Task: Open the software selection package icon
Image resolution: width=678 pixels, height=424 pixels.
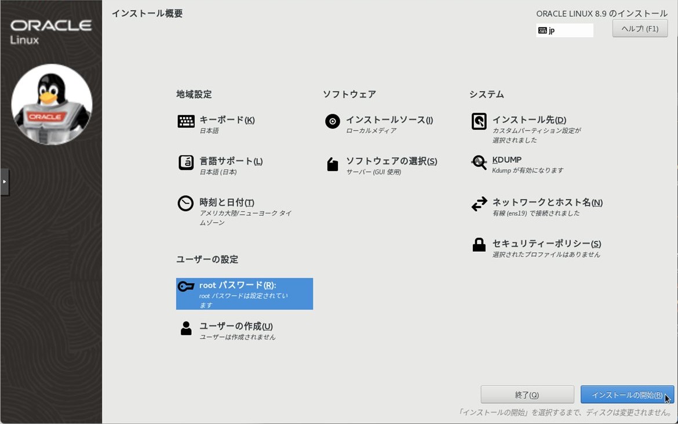Action: pos(332,164)
